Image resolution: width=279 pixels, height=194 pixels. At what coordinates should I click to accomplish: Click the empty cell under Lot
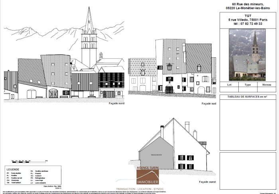[229, 89]
